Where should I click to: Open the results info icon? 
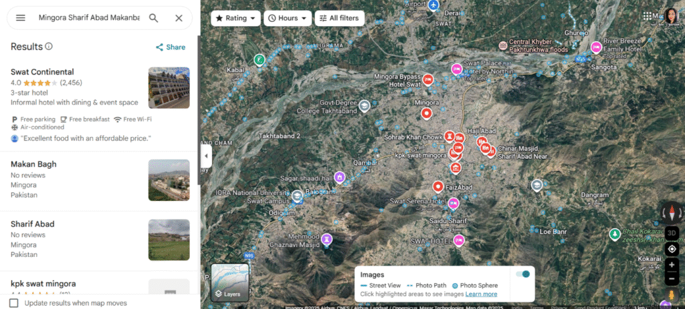click(49, 46)
